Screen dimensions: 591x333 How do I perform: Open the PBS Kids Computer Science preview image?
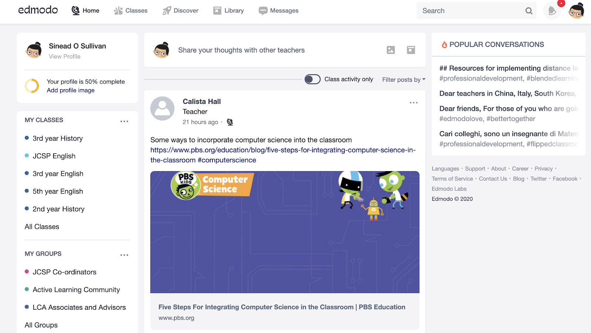pos(285,232)
